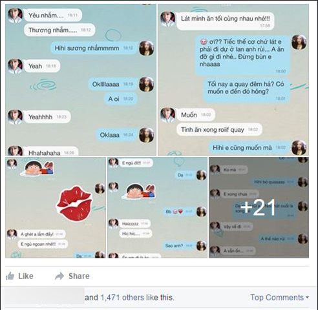Click the Share arrow icon
Screen dimensions: 318x310
pos(59,276)
